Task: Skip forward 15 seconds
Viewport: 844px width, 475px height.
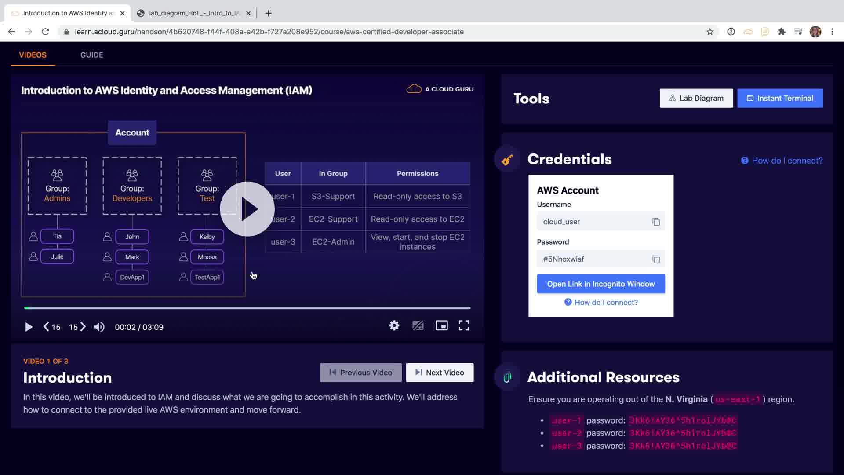Action: 77,327
